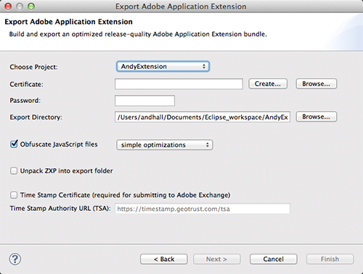Click the Time Stamp Authority URL field
This screenshot has width=363, height=274.
click(203, 209)
